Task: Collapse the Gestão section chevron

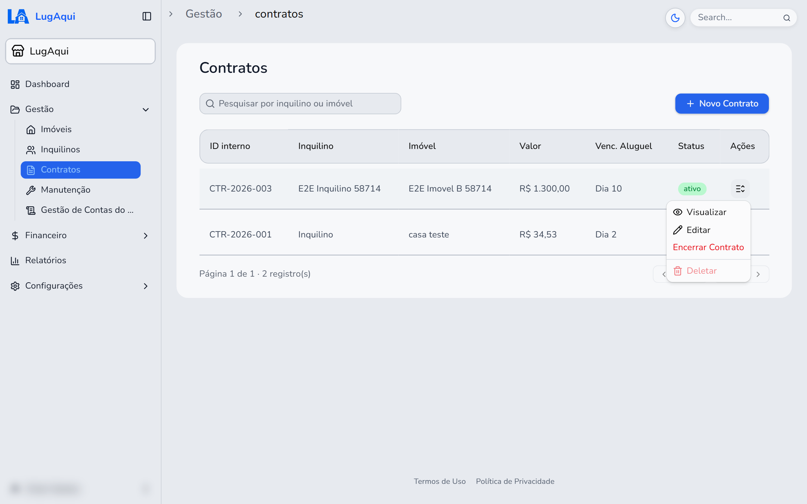Action: tap(146, 109)
